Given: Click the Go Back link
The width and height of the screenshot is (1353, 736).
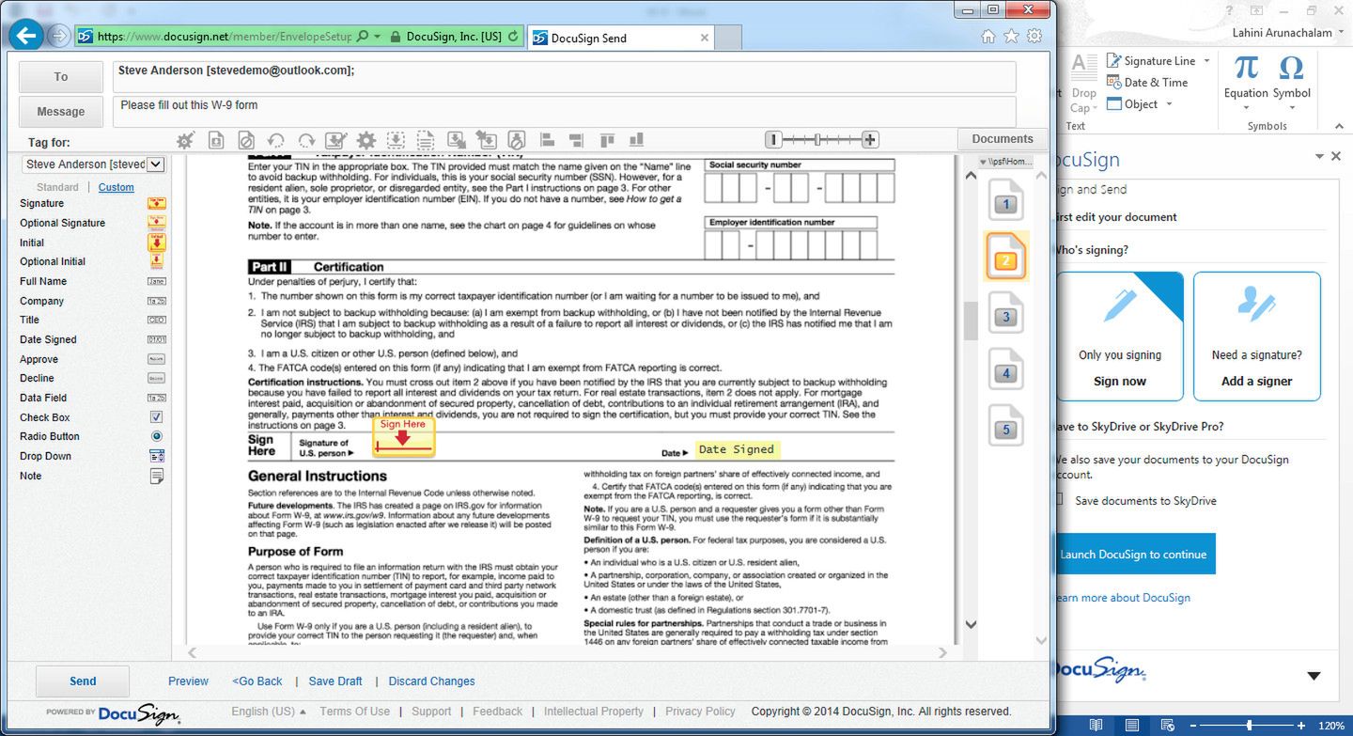Looking at the screenshot, I should tap(257, 681).
